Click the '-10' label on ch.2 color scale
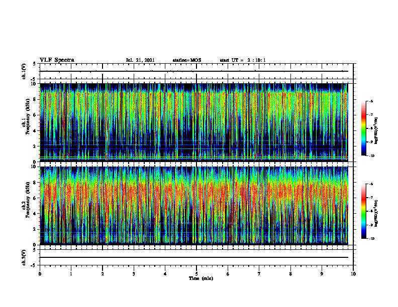This screenshot has height=307, width=398. [x=371, y=238]
